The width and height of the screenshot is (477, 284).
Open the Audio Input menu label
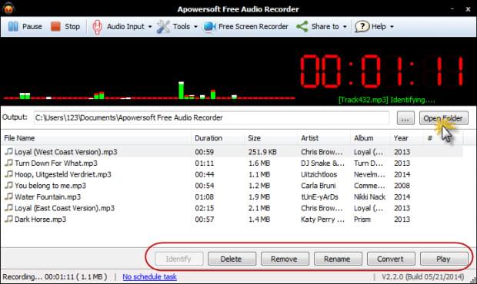point(125,27)
